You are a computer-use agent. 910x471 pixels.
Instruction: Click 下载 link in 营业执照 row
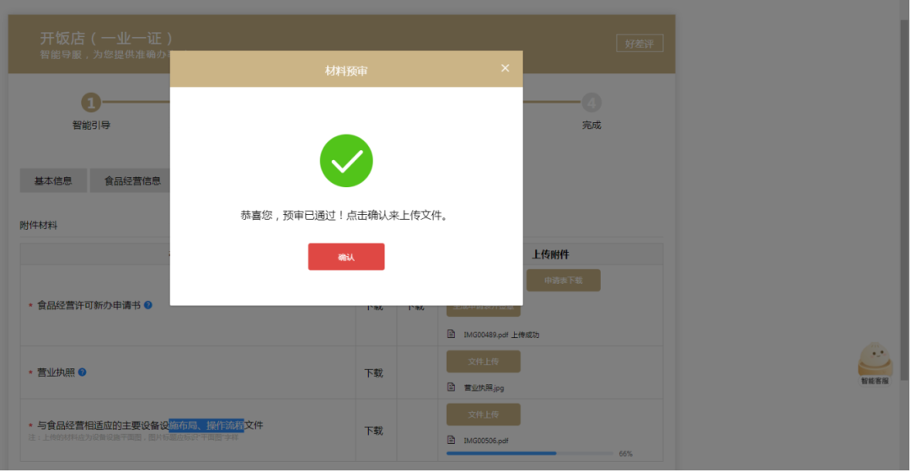coord(373,372)
